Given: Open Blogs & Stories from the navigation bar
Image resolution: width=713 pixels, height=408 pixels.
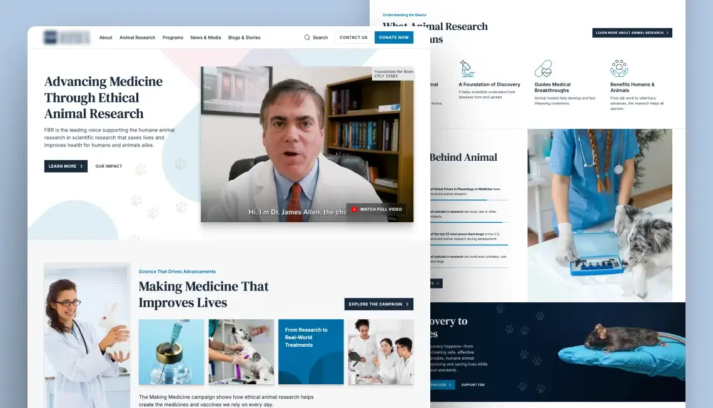Looking at the screenshot, I should [x=244, y=38].
